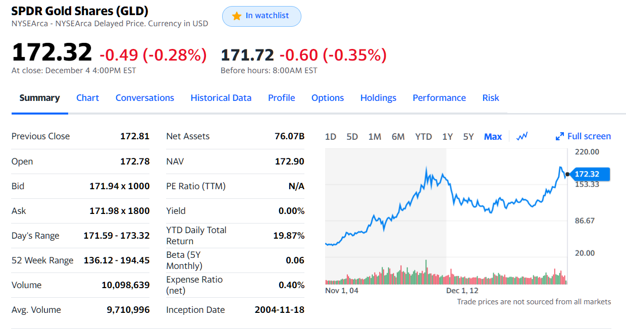Go to the Historical Data tab

[221, 98]
